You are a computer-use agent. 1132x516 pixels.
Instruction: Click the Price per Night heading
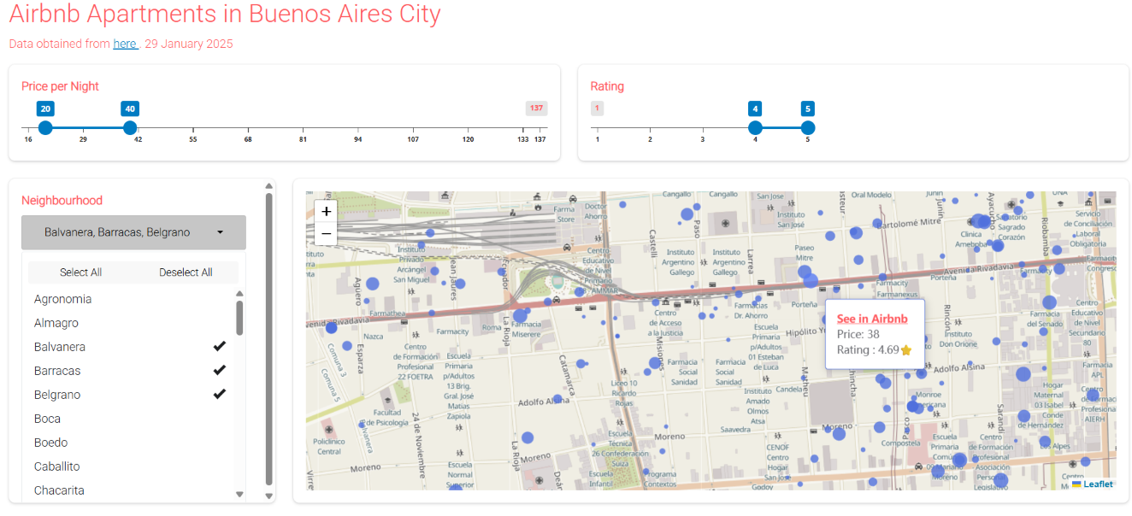(60, 86)
